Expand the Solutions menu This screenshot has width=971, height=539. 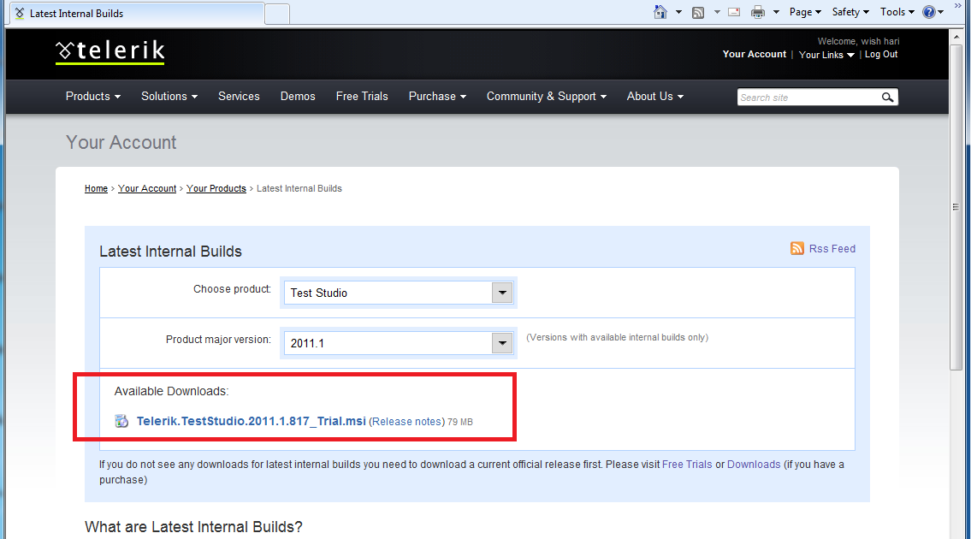169,96
